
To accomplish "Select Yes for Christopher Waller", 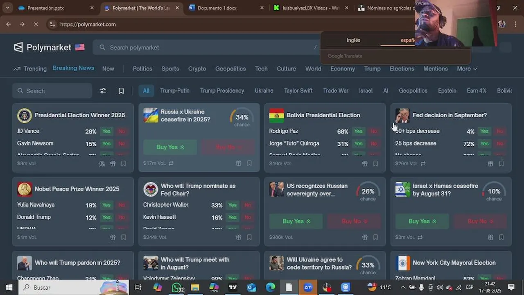I will coord(233,205).
